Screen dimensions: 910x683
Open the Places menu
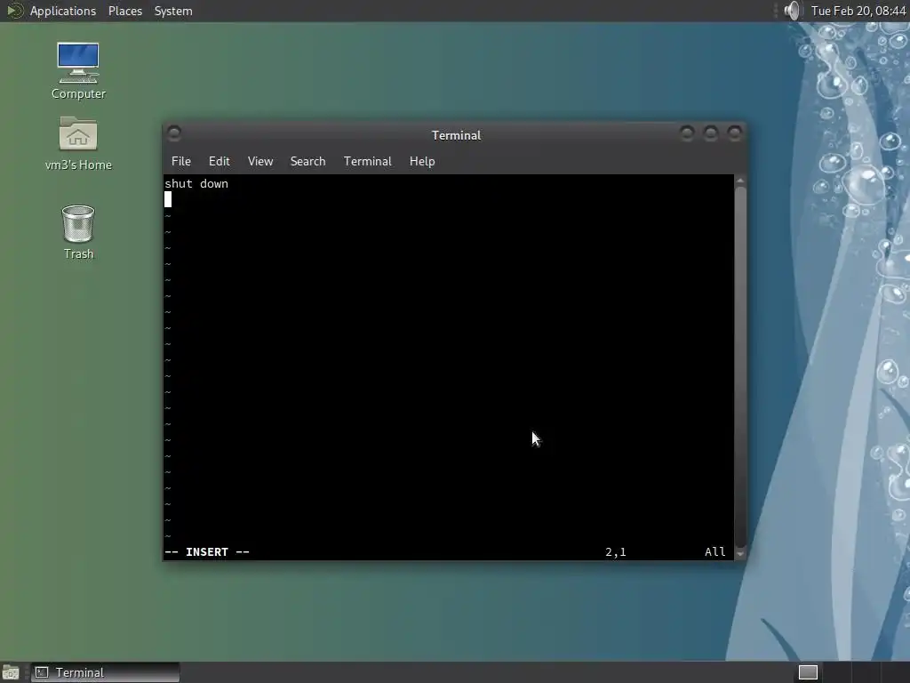coord(124,11)
